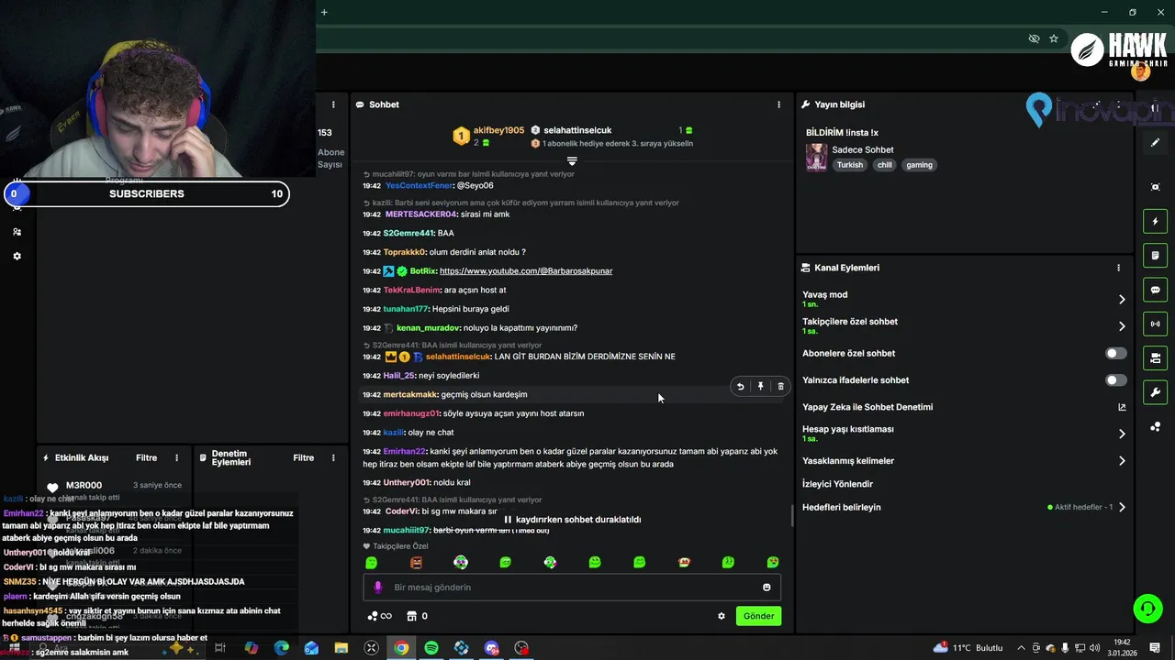
Task: Open the broadcast signal icon in right sidebar
Action: (1155, 324)
